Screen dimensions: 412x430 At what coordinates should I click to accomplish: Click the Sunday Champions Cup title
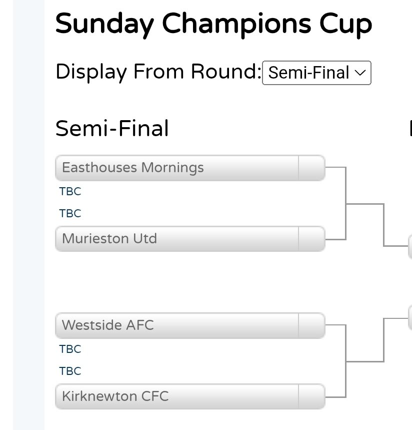(213, 25)
